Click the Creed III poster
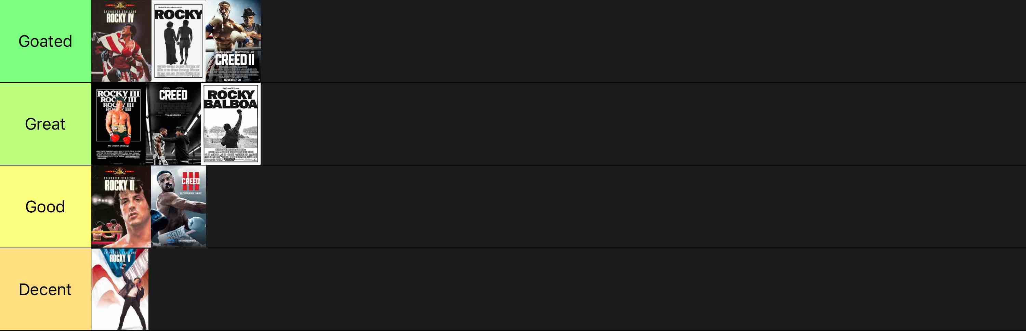Viewport: 1026px width, 331px height. pyautogui.click(x=179, y=207)
